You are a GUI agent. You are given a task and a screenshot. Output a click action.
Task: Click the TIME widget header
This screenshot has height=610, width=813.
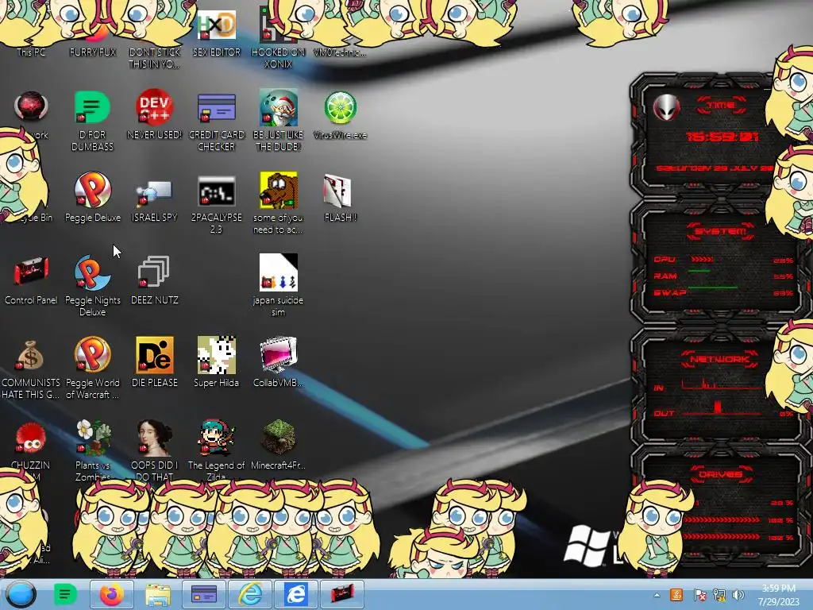(x=721, y=106)
